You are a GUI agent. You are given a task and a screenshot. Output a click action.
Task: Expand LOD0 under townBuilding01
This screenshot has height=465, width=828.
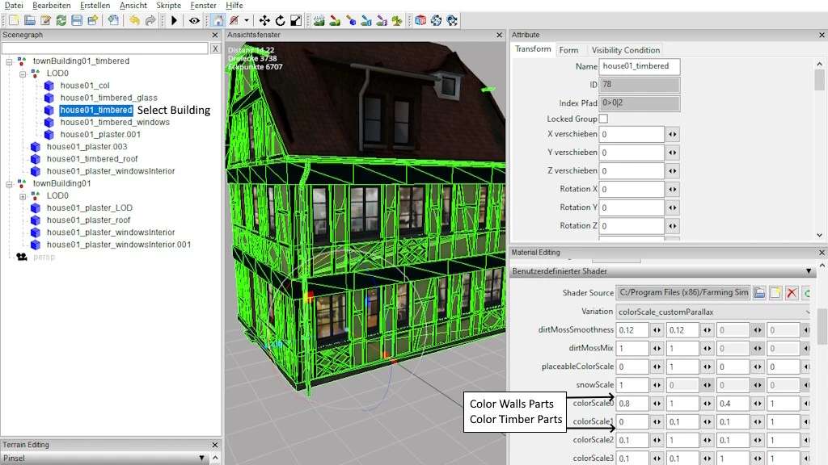coord(23,195)
